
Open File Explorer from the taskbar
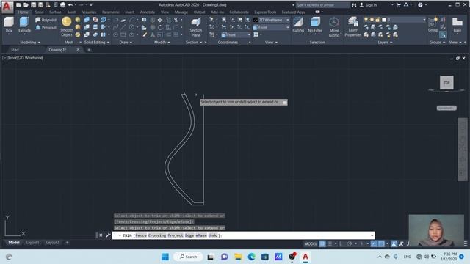[238, 257]
